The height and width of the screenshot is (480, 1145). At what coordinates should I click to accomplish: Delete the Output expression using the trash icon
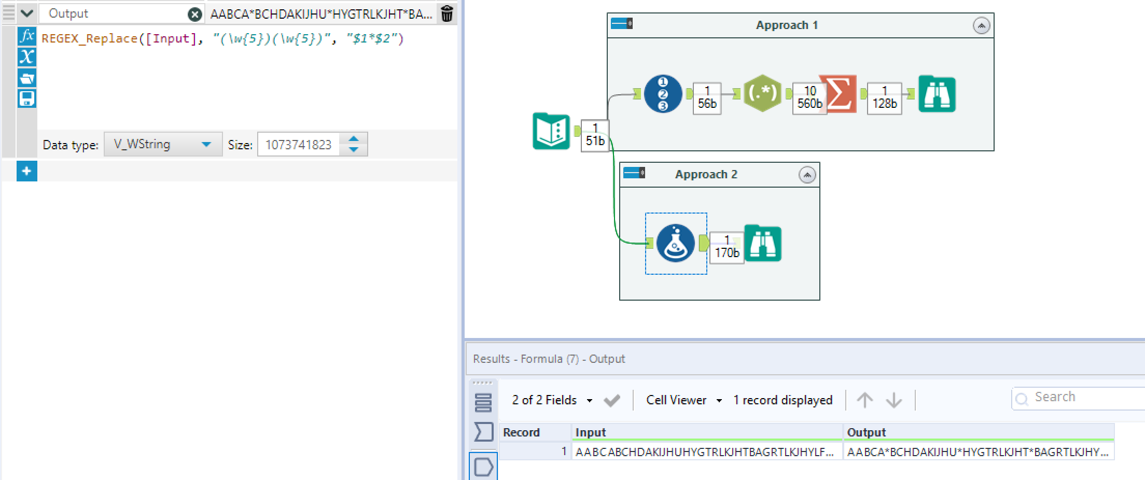pyautogui.click(x=446, y=14)
